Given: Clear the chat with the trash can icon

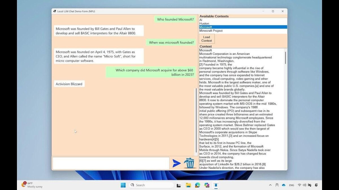Looking at the screenshot, I should [x=190, y=163].
